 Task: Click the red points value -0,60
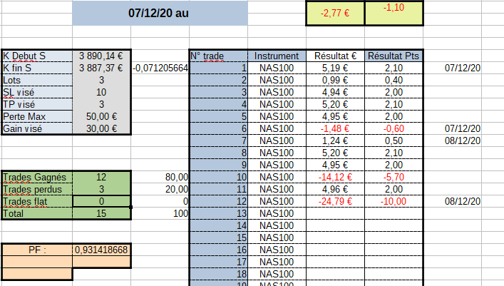coord(394,128)
